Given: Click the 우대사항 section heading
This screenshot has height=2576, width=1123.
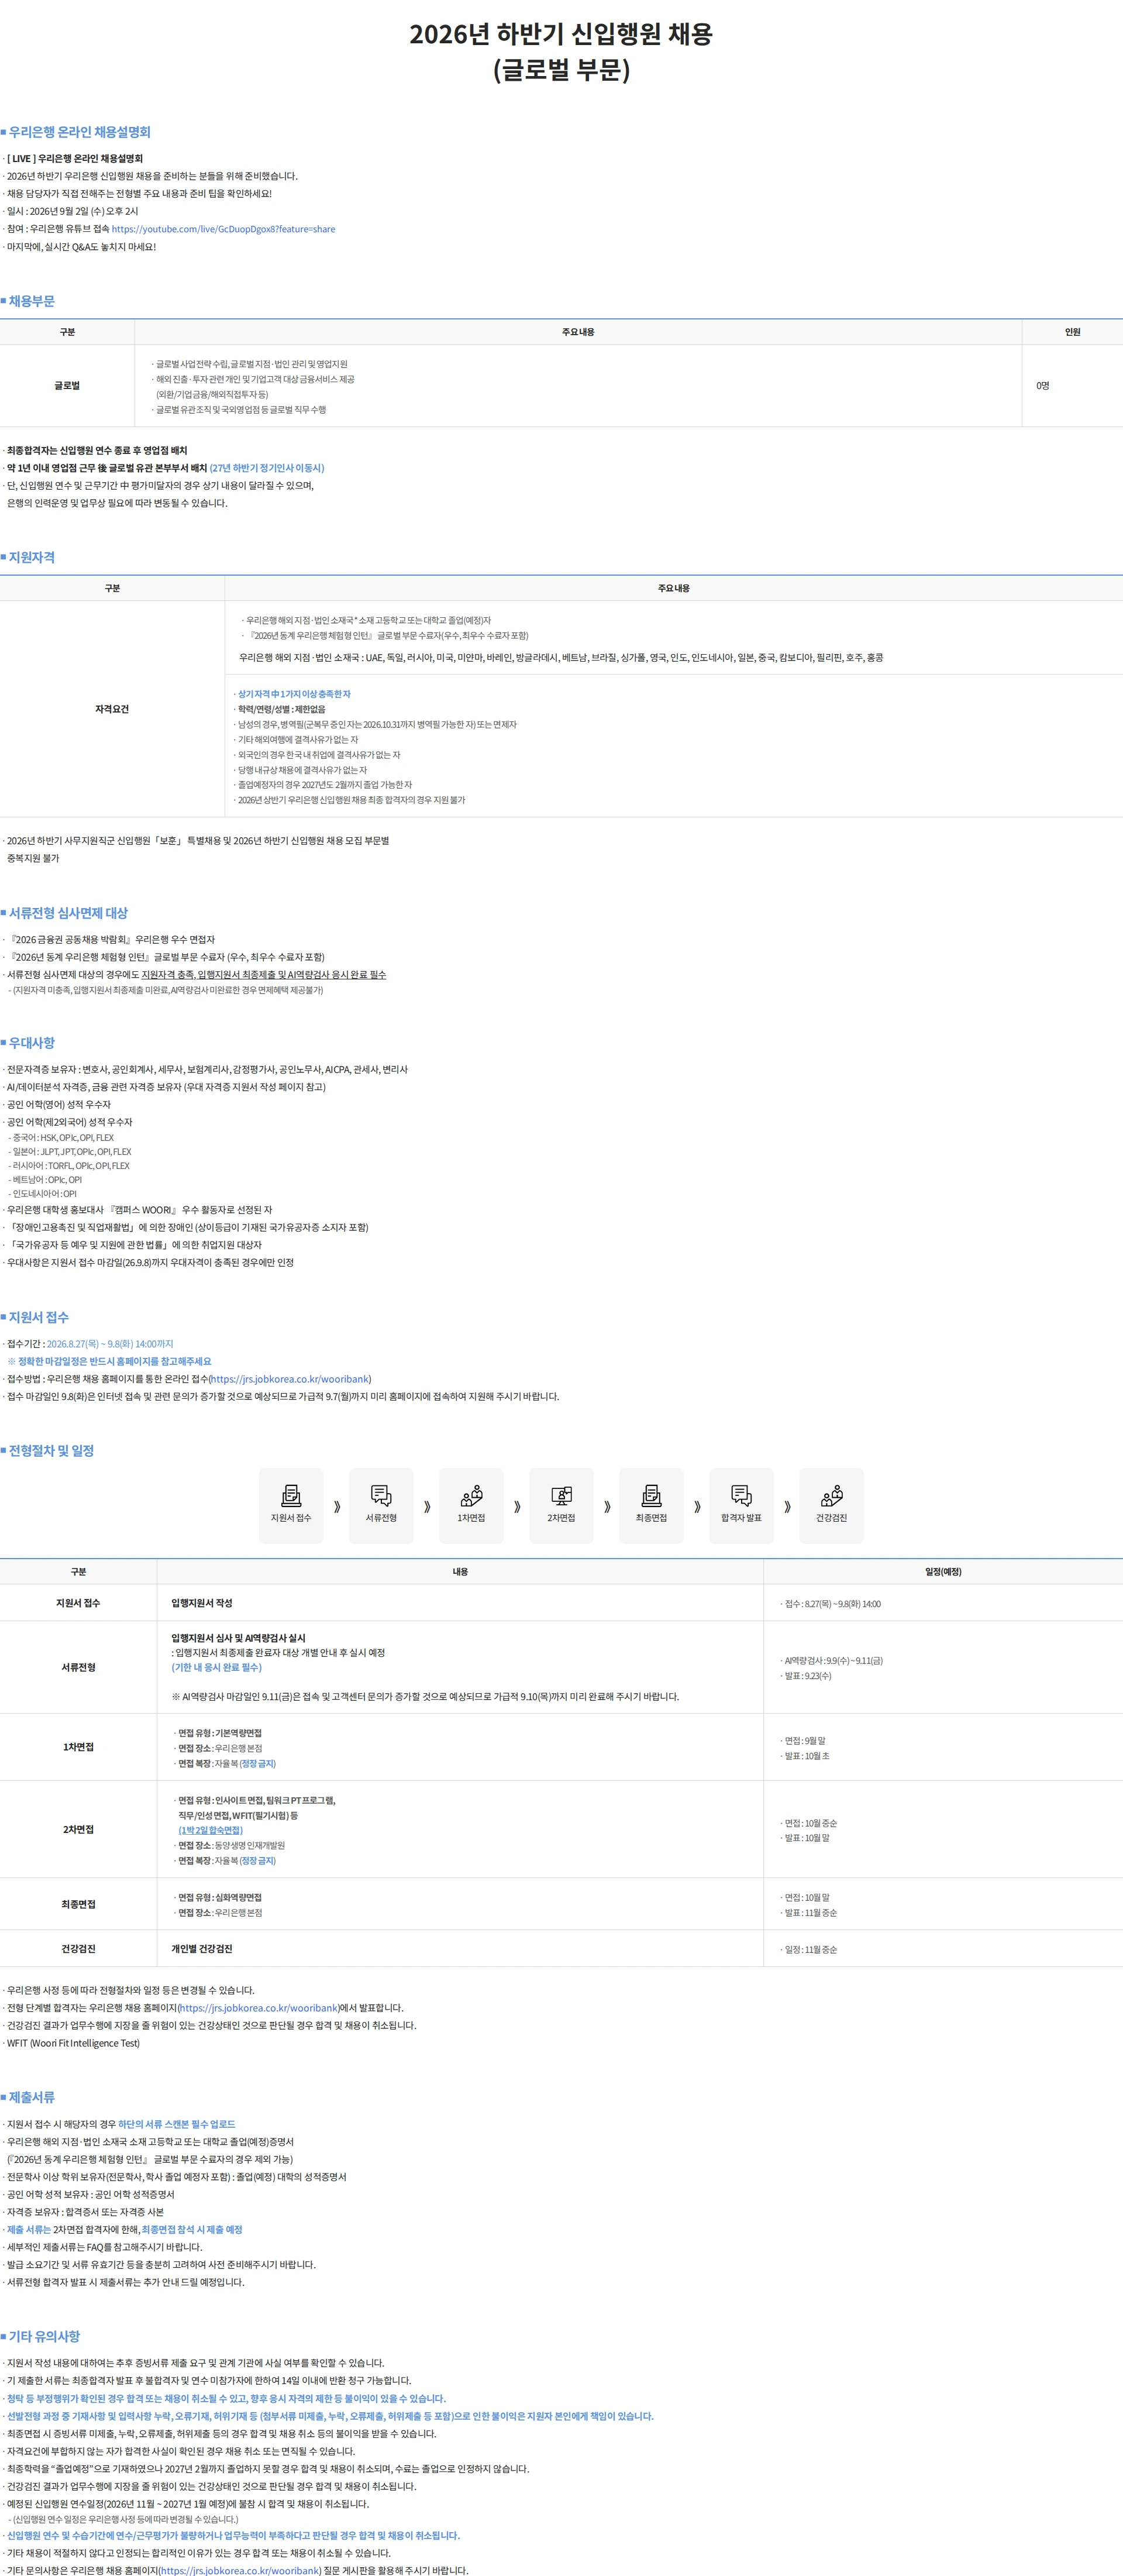Looking at the screenshot, I should [x=32, y=1043].
